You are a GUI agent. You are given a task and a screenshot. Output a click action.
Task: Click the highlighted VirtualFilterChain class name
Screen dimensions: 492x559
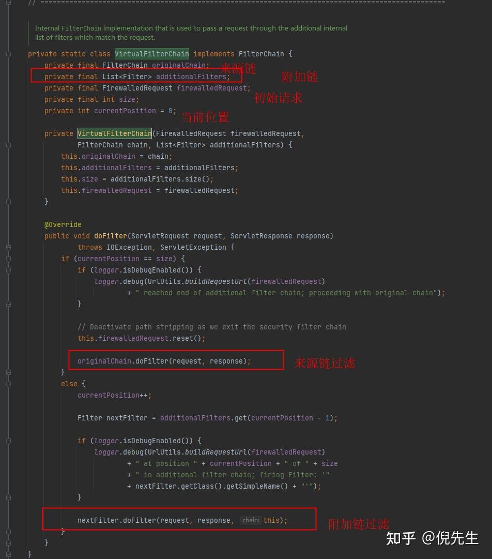[151, 54]
